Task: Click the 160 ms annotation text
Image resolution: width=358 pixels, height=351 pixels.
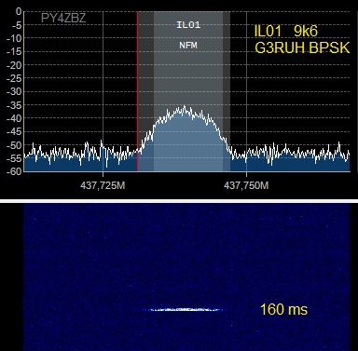Action: coord(283,310)
